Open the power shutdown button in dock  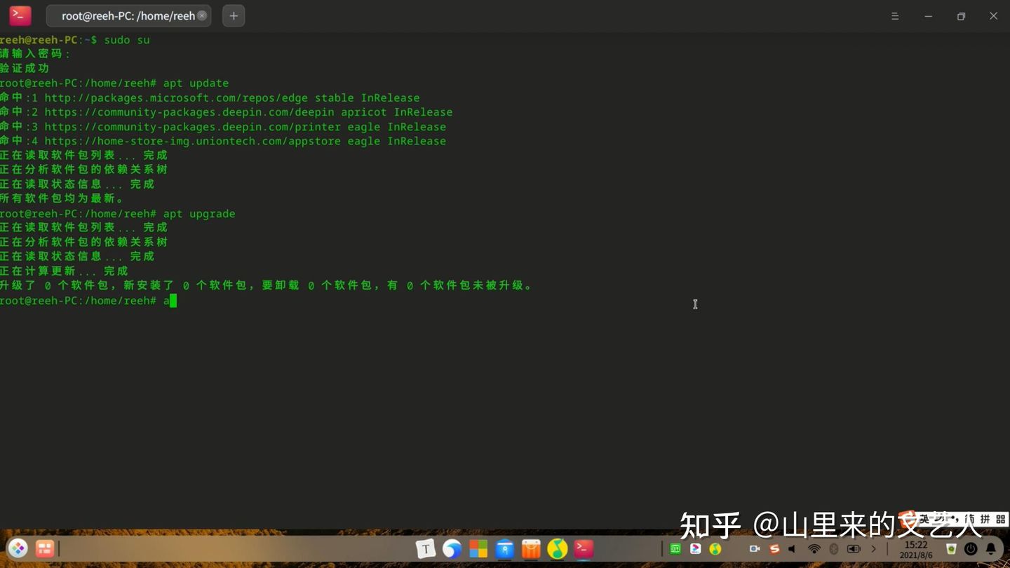pos(971,548)
